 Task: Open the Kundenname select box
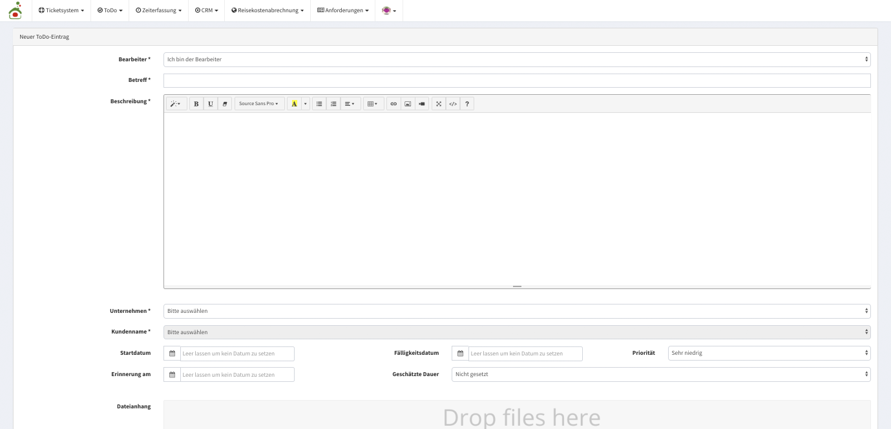(x=517, y=332)
